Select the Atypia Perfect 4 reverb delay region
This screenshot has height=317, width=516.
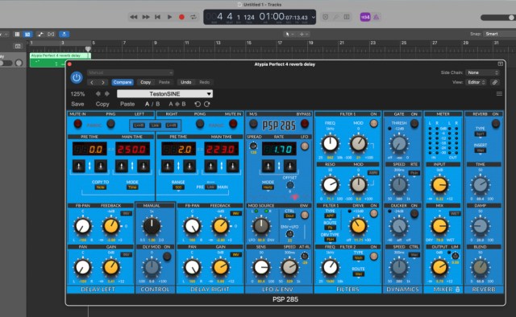pos(60,60)
